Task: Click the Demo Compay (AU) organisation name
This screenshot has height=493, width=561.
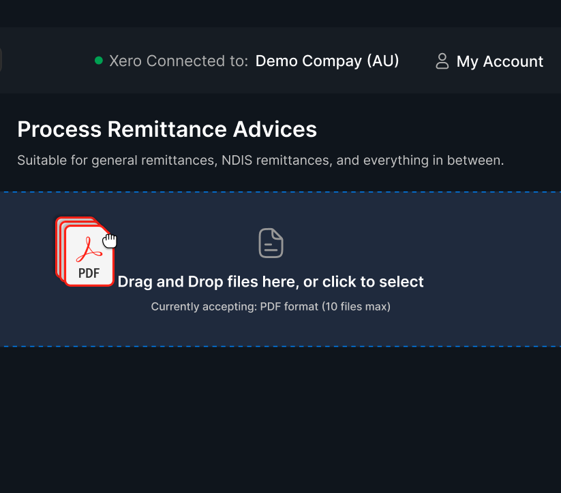Action: tap(327, 61)
